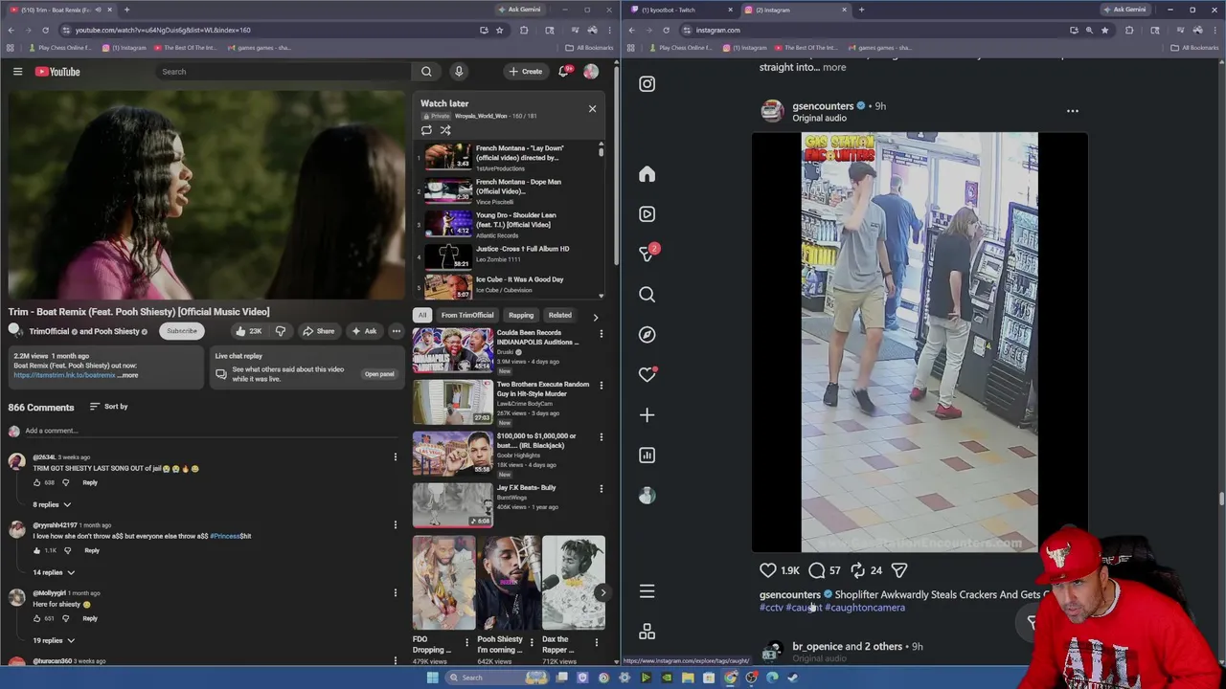This screenshot has height=689, width=1226.
Task: Like the gsencounters post
Action: click(x=768, y=570)
